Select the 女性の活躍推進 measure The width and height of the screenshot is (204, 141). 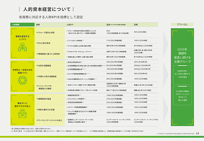(x=44, y=66)
